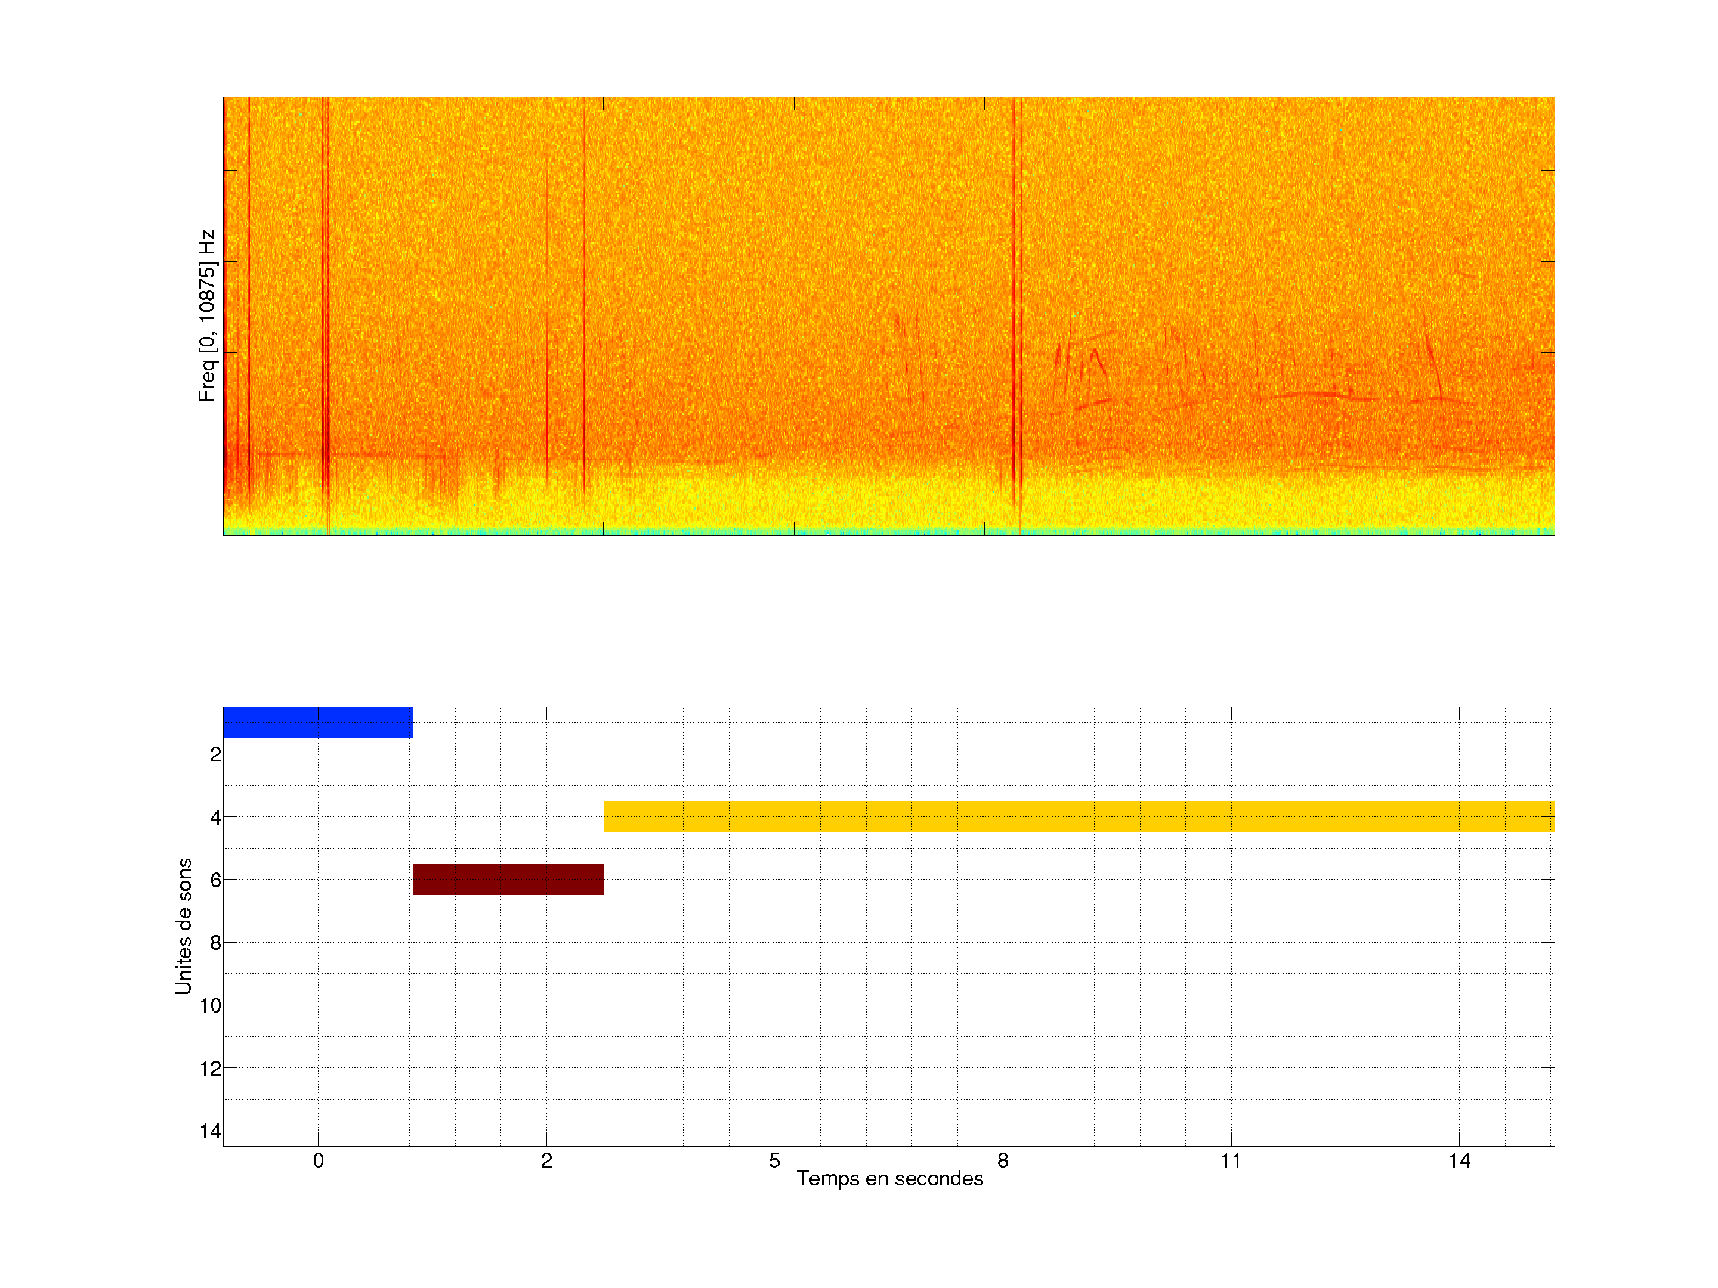This screenshot has width=1718, height=1288.
Task: Click the dark red bar at unit 6
Action: point(508,879)
